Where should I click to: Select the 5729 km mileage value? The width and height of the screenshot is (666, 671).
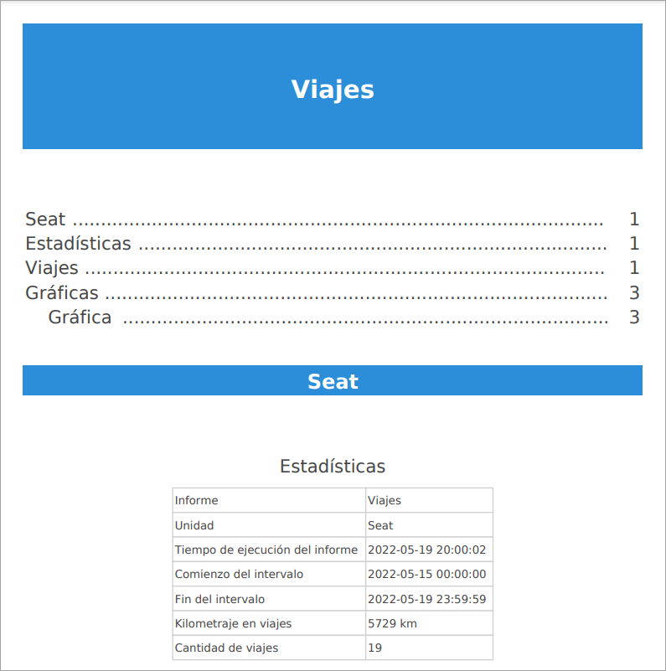(x=392, y=623)
